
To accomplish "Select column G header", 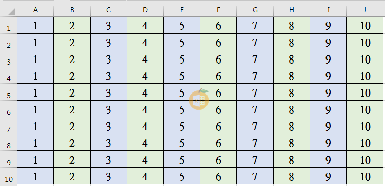I will 255,10.
